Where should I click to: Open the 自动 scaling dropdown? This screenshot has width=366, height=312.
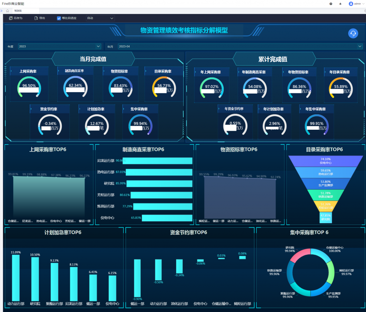pos(100,18)
